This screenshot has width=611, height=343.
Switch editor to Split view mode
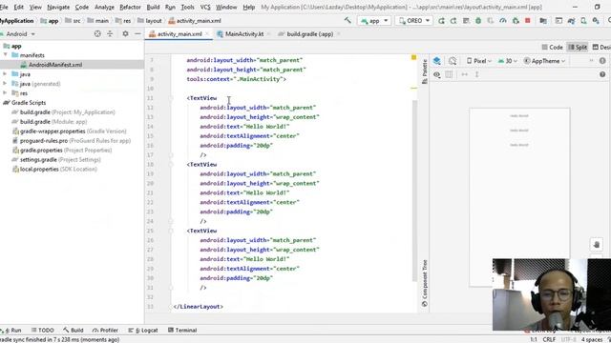(577, 47)
